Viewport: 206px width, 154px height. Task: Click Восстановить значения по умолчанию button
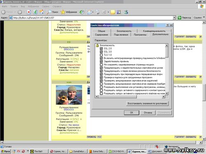tap(147, 103)
